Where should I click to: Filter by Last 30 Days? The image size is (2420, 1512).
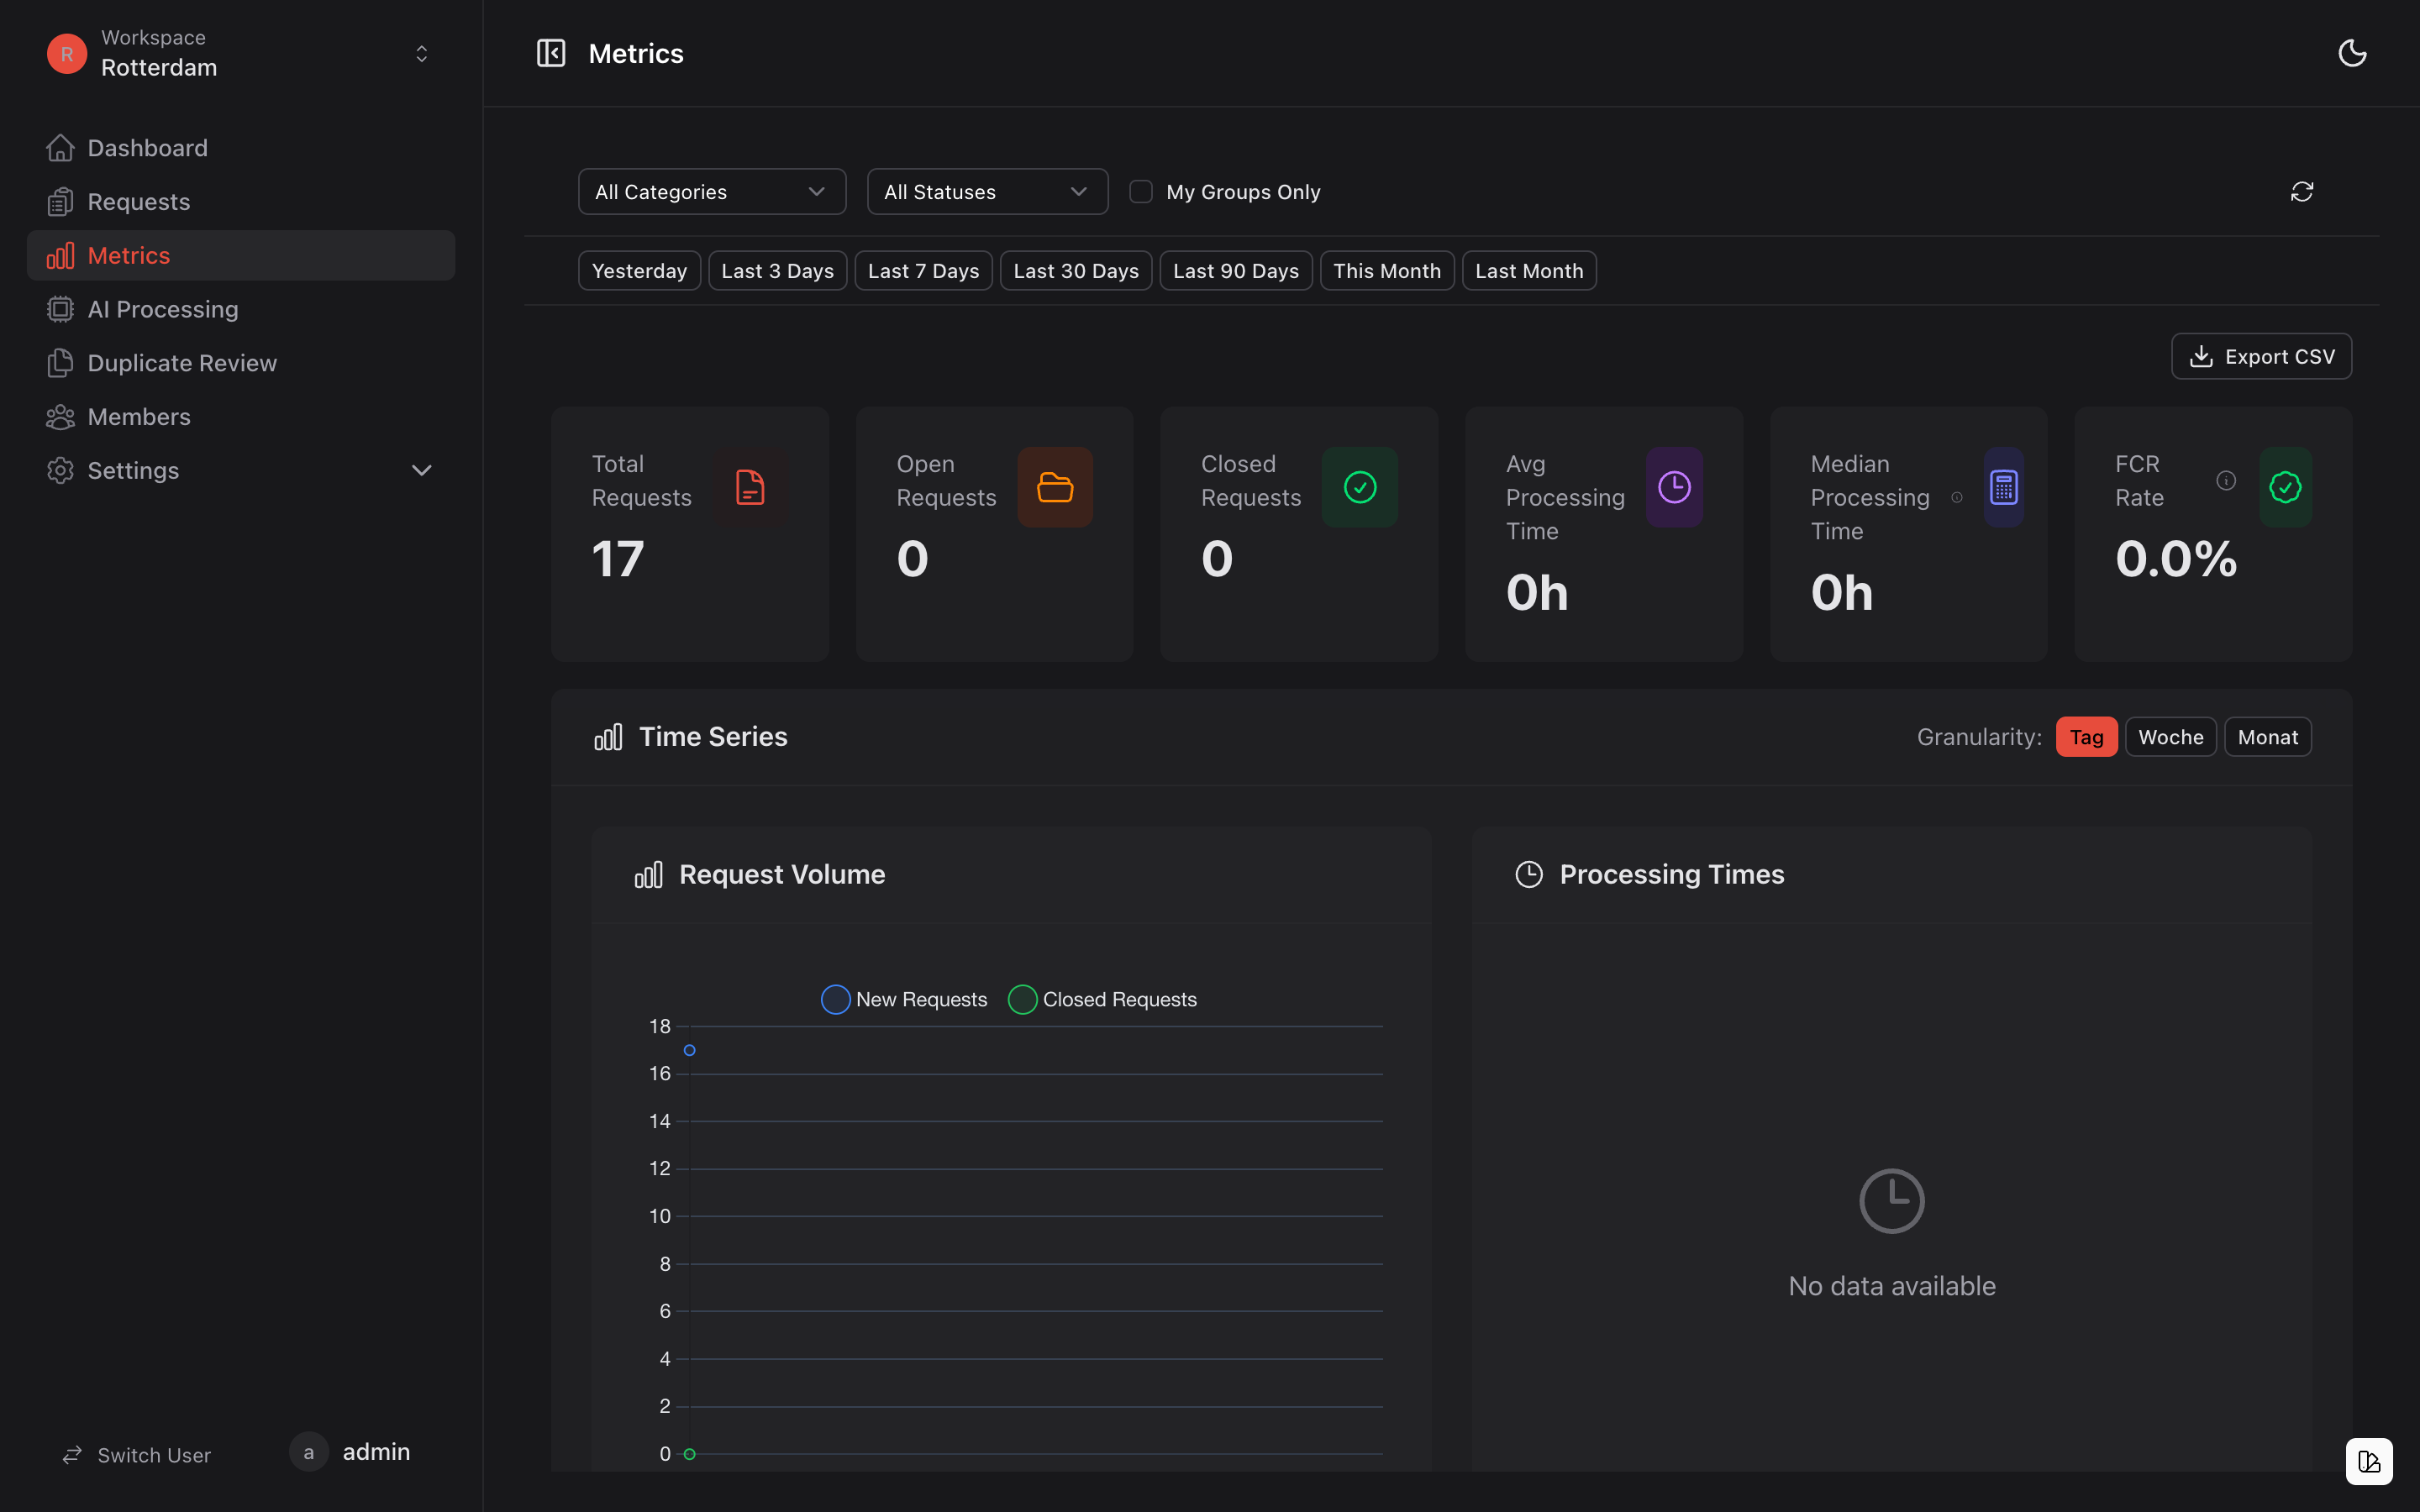[1075, 271]
